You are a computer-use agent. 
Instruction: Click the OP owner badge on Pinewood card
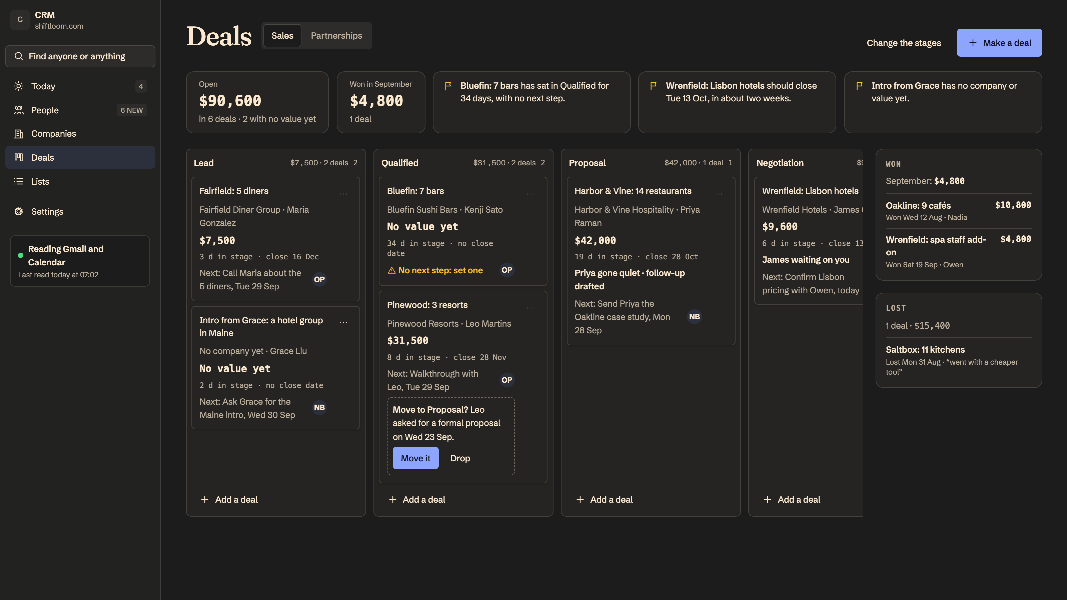point(506,380)
